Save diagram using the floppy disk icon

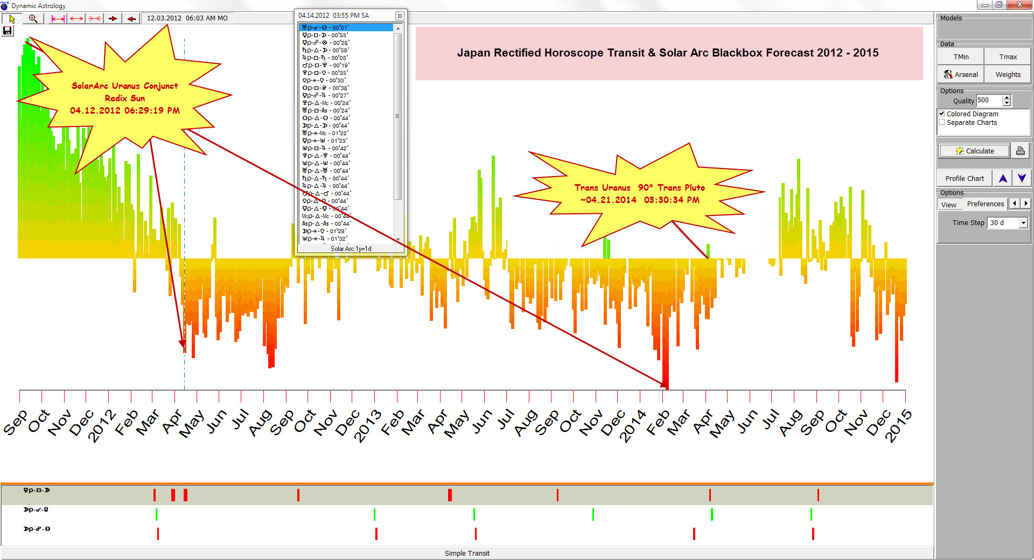(8, 31)
